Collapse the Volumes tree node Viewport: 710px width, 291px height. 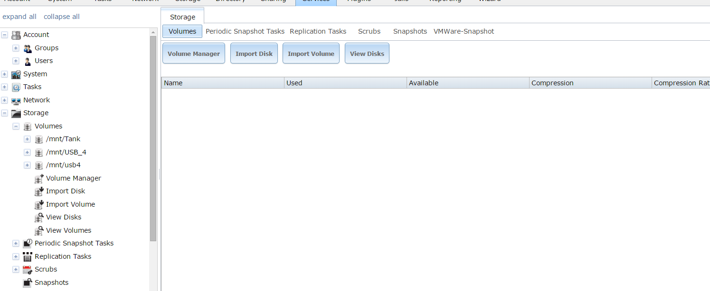click(16, 127)
